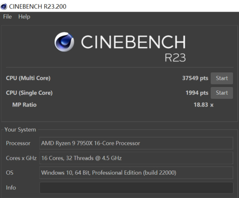This screenshot has height=198, width=239.
Task: Click the Cinebench sphere logo in banner
Action: click(x=64, y=42)
